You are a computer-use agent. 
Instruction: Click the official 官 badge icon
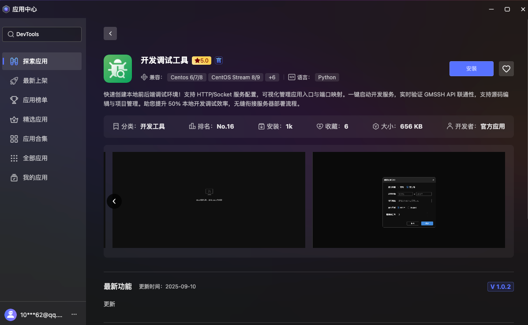click(218, 60)
